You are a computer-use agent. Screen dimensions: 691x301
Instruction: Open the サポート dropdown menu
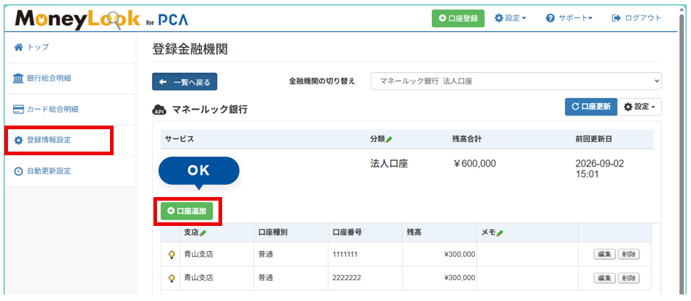(x=569, y=18)
